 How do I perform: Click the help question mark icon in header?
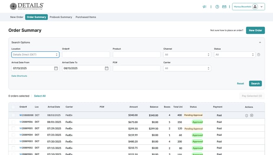(x=217, y=7)
